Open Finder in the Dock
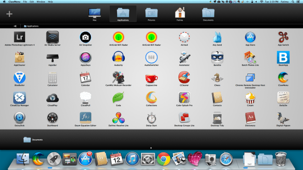 click(x=22, y=159)
